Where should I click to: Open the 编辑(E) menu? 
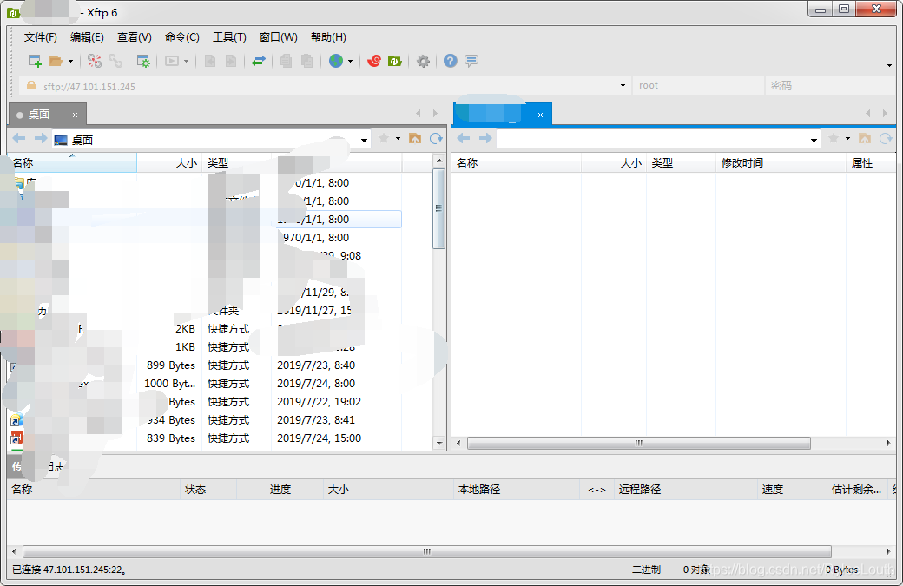[87, 37]
